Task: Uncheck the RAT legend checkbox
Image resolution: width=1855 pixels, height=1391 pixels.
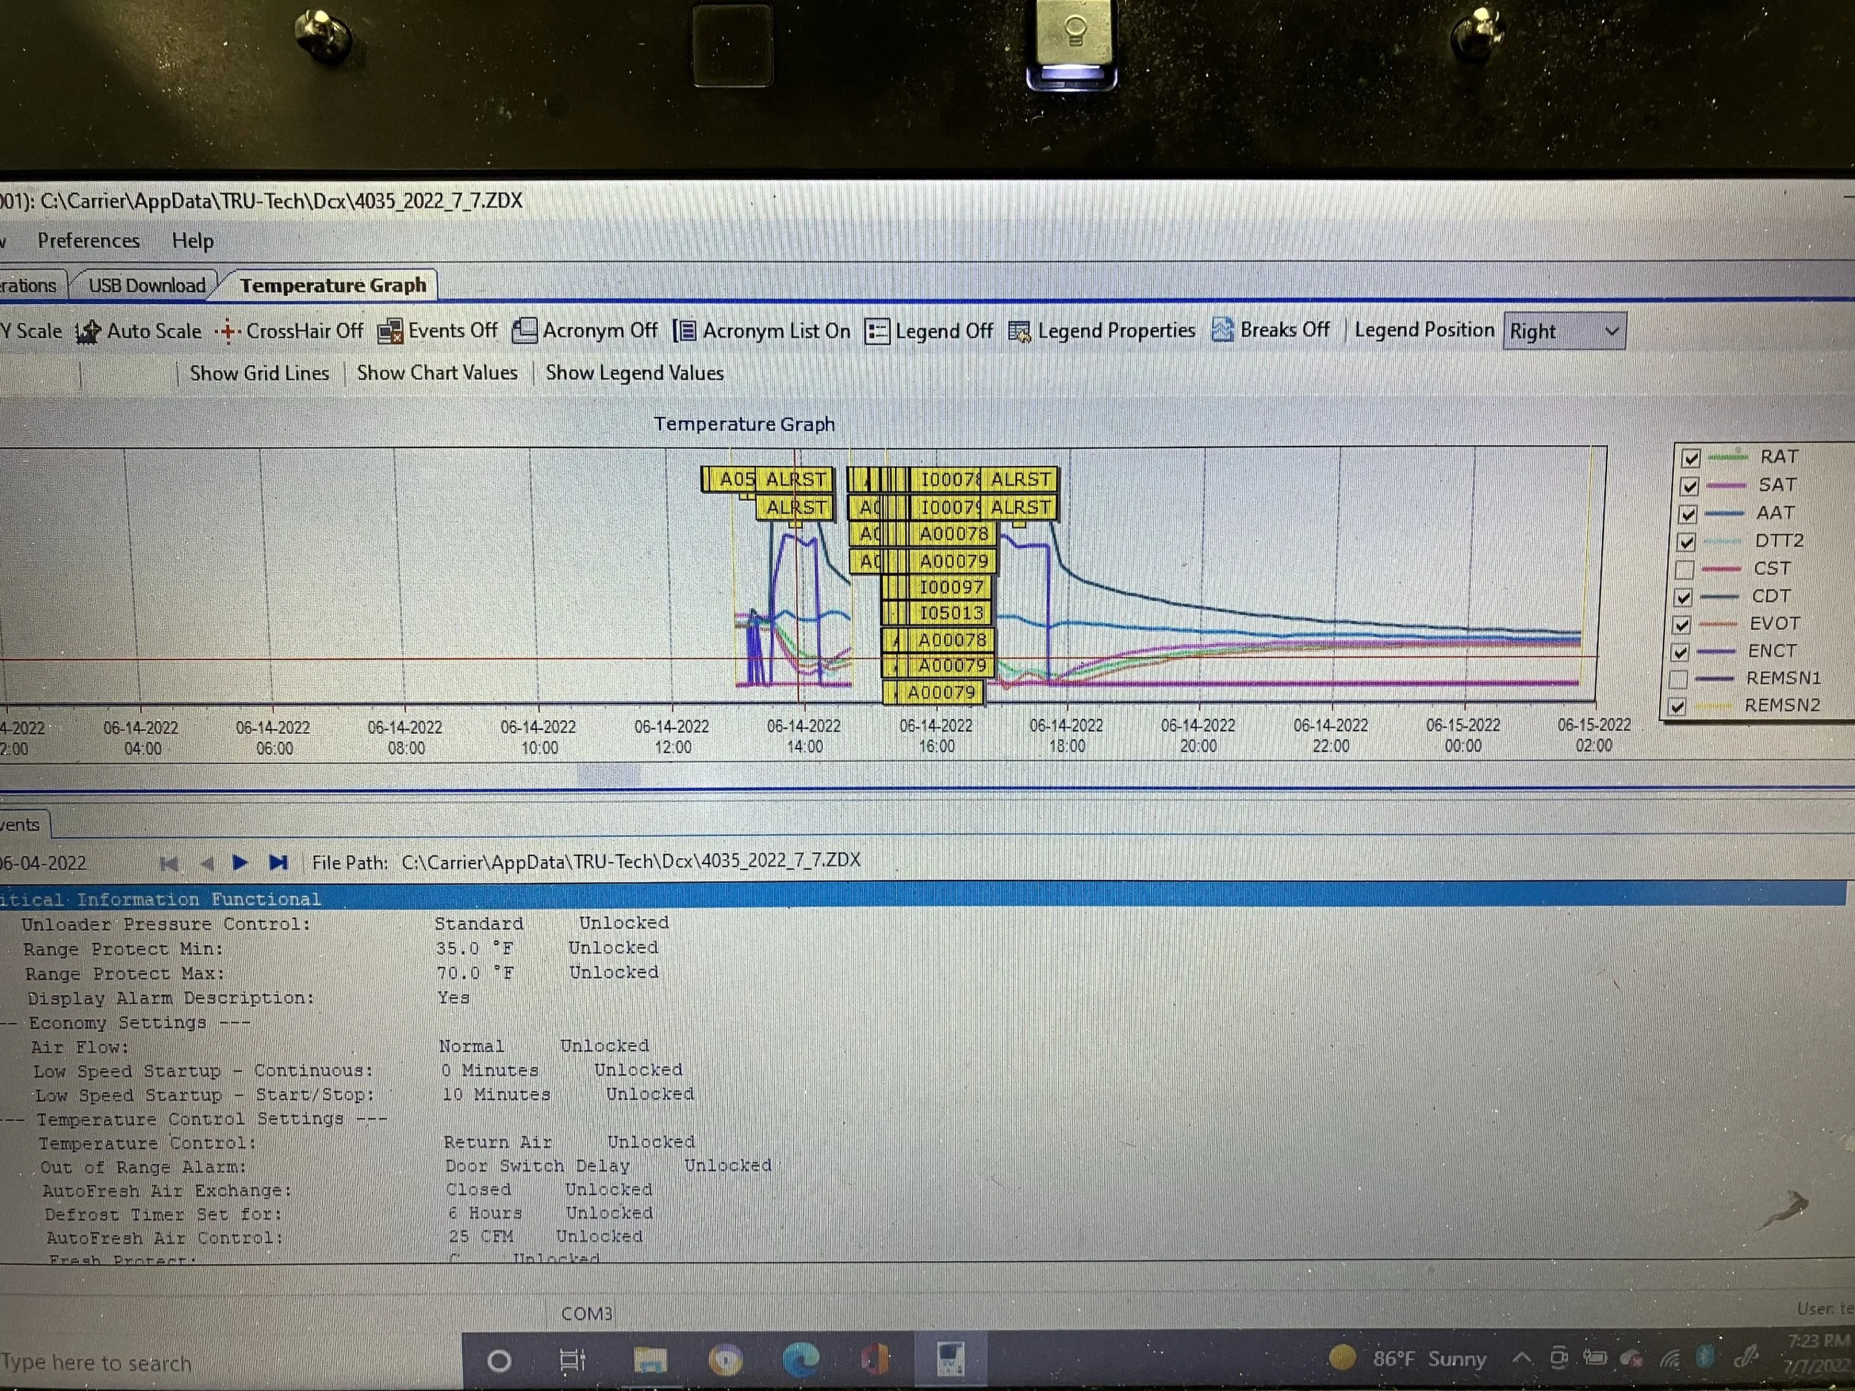Action: (x=1690, y=458)
